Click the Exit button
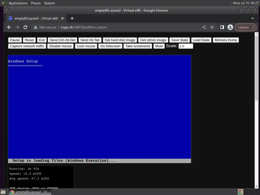Viewport: 260px width, 195px height. [42, 40]
